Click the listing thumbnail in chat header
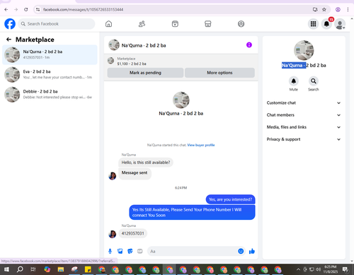This screenshot has height=275, width=354. point(114,45)
